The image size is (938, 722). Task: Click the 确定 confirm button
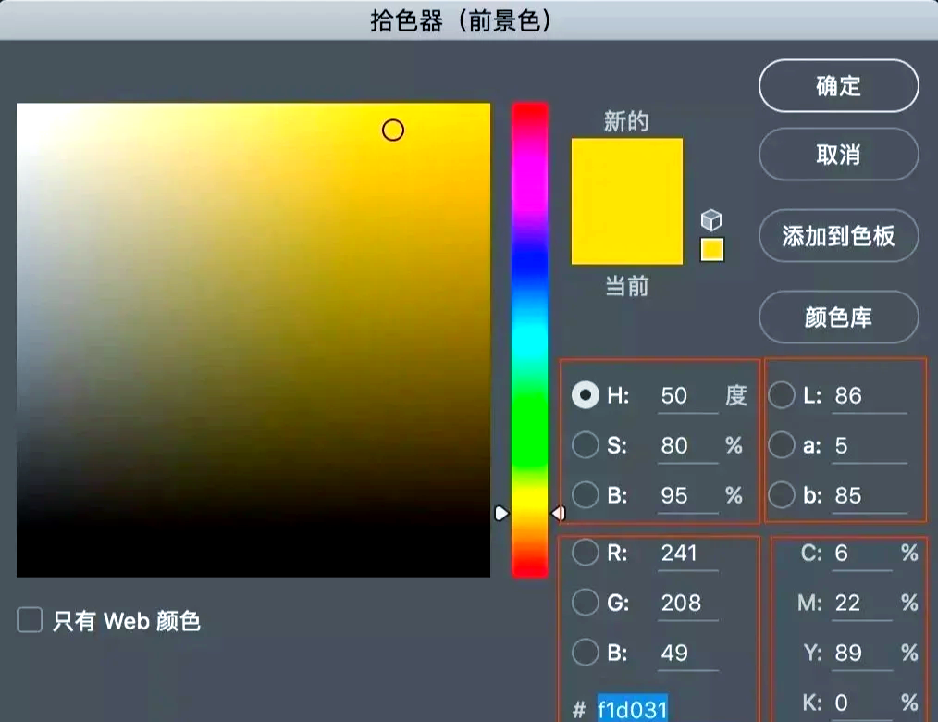[x=838, y=85]
